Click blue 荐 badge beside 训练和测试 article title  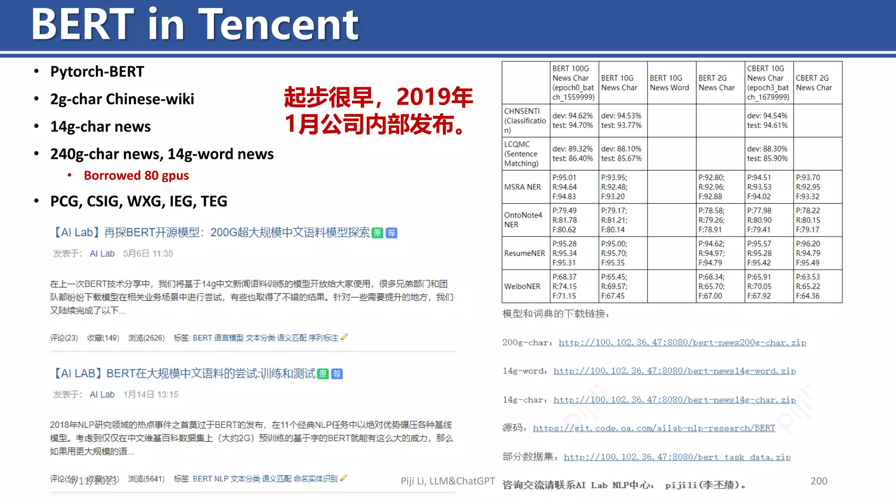[x=337, y=374]
